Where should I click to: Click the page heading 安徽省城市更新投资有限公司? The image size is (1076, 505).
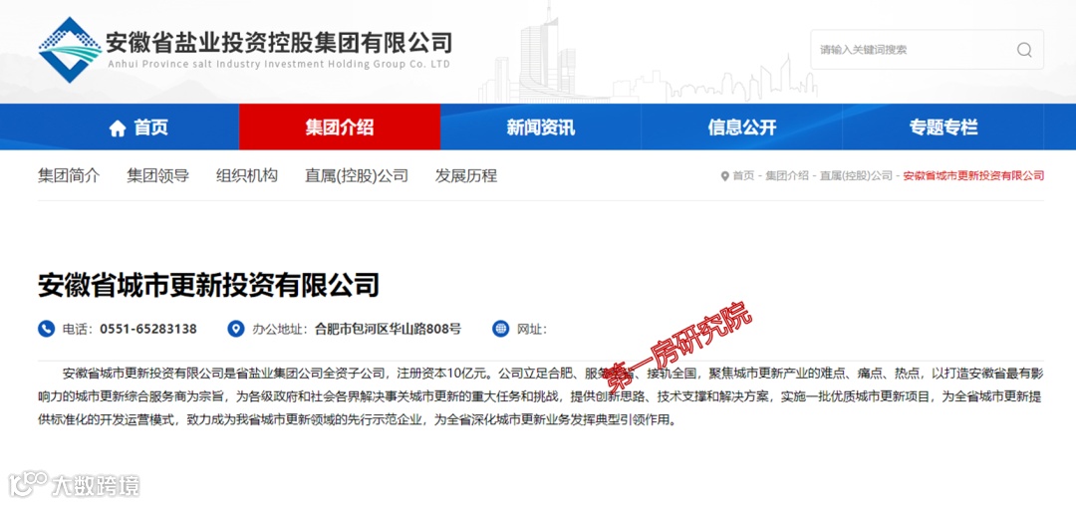208,285
